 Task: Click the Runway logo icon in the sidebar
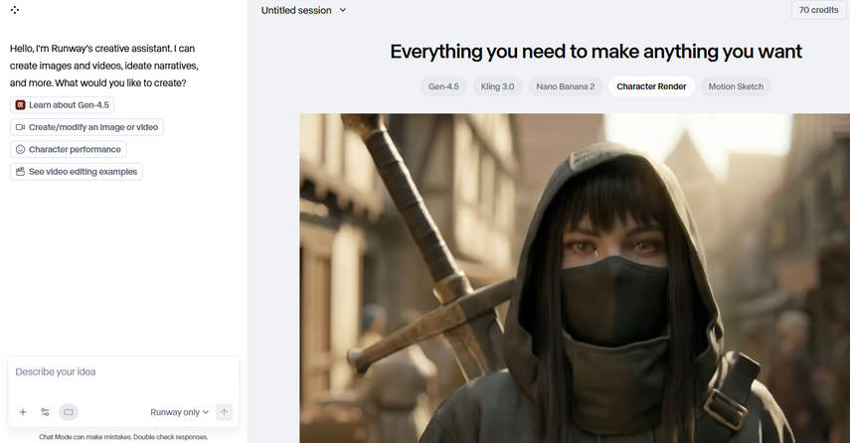pyautogui.click(x=15, y=10)
